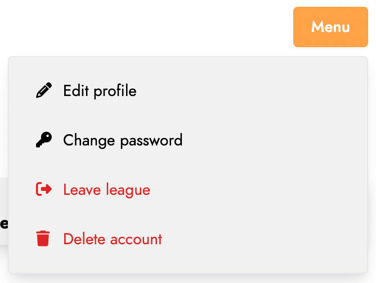Screen dimensions: 376x283
Task: Select Leave league in the dropdown
Action: click(x=188, y=190)
